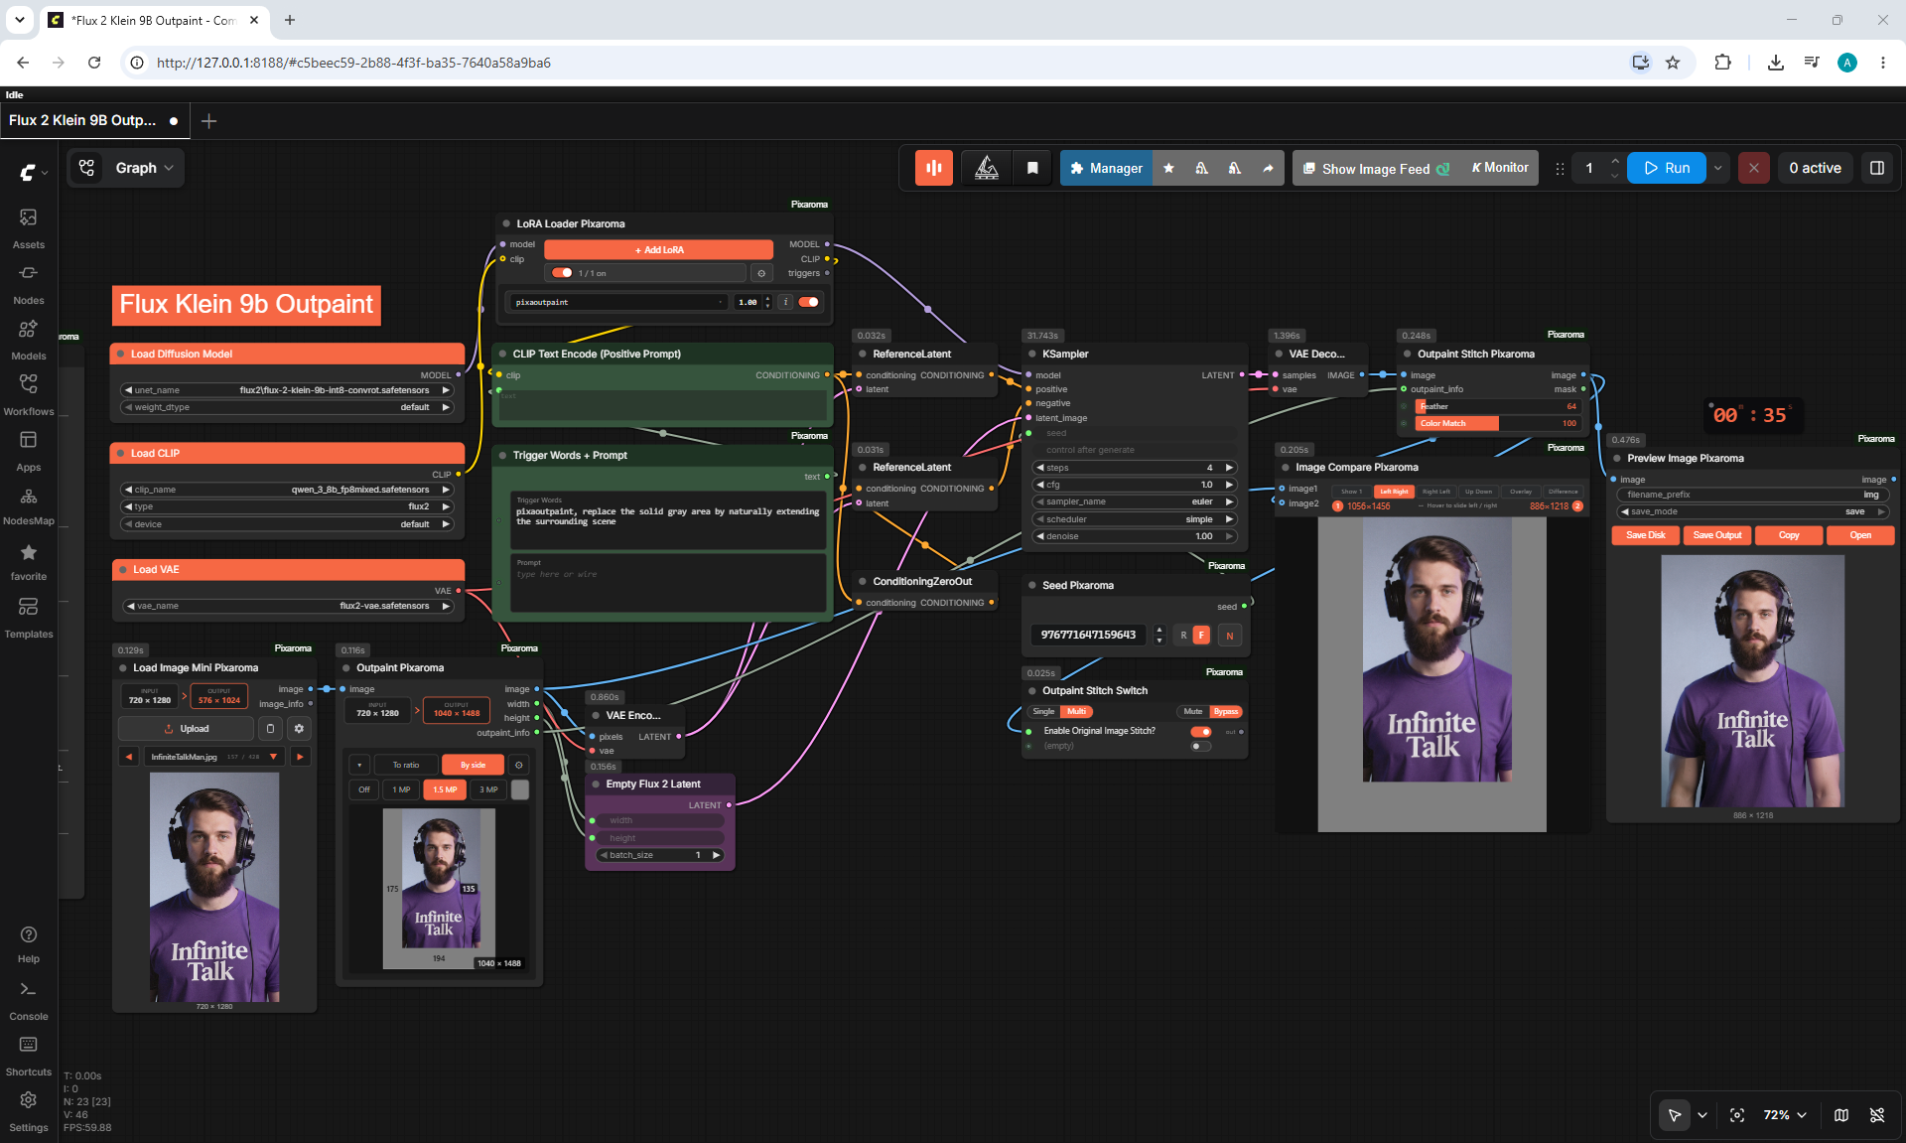Cancel current run with red X button
The image size is (1906, 1143).
(1754, 168)
